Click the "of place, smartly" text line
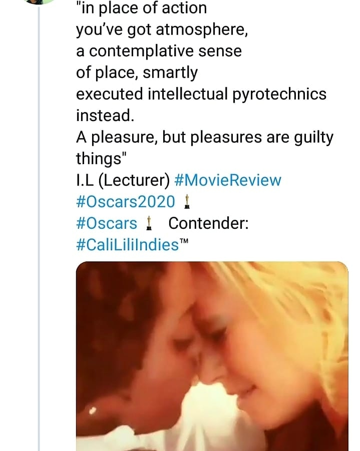The width and height of the screenshot is (360, 451). pos(137,73)
